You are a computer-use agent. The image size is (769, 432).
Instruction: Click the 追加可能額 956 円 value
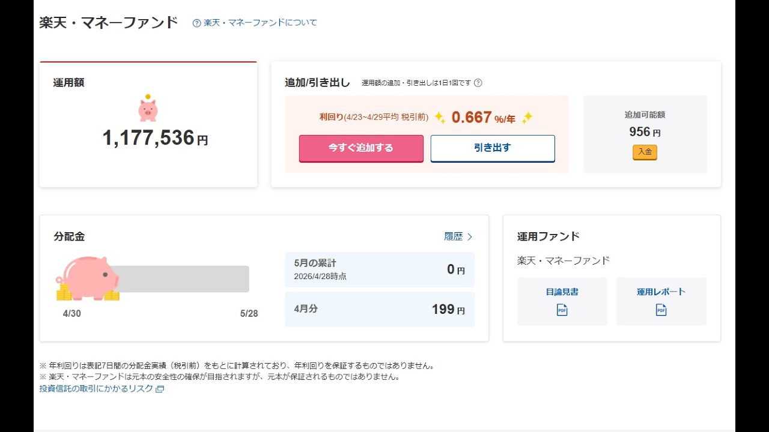[x=645, y=132]
